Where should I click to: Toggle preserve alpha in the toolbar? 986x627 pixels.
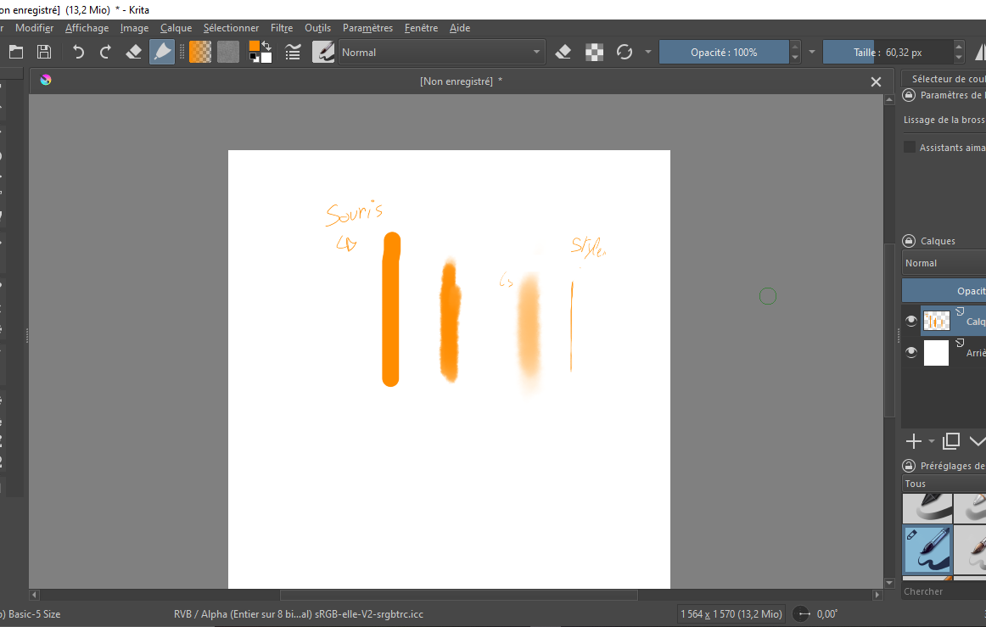click(x=594, y=51)
